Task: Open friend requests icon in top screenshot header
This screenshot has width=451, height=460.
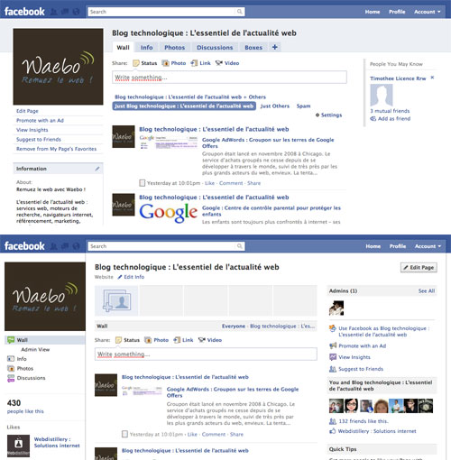Action: [x=54, y=12]
